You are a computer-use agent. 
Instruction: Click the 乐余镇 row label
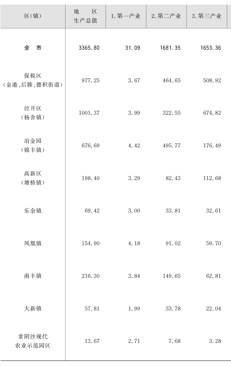tap(33, 210)
